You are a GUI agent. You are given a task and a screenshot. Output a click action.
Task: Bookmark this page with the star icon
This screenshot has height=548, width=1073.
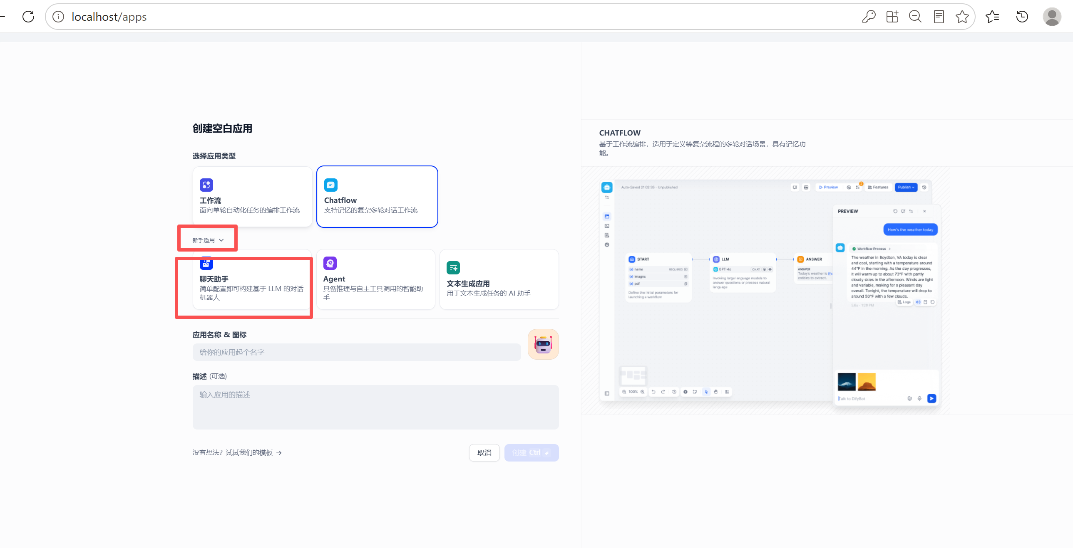962,17
